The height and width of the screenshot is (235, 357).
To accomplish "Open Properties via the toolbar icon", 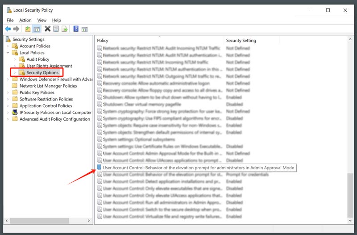I will pyautogui.click(x=56, y=29).
